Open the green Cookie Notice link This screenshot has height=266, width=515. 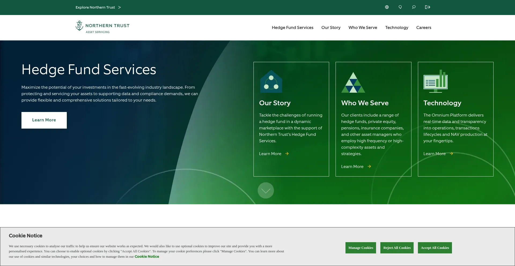[x=147, y=256]
